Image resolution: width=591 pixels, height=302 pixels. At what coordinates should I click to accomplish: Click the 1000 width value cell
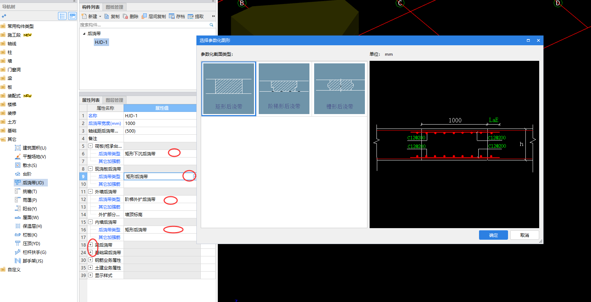tap(160, 123)
